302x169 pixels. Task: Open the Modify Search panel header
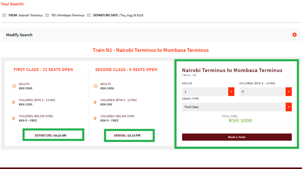[x=151, y=35]
